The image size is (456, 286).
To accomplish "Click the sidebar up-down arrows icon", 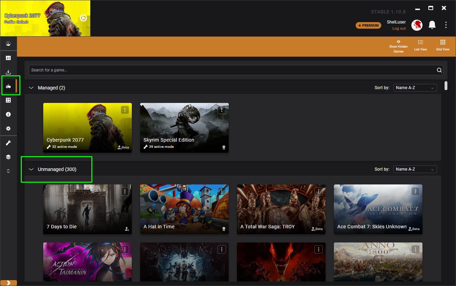I will pyautogui.click(x=8, y=171).
